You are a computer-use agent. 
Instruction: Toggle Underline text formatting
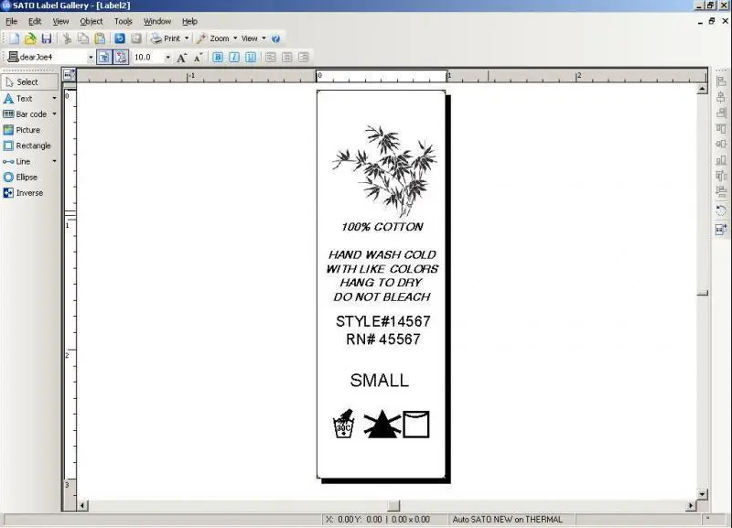point(250,57)
